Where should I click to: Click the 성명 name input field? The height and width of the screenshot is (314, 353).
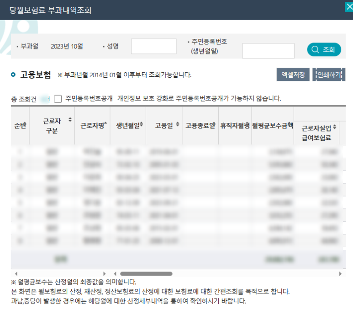pos(153,46)
